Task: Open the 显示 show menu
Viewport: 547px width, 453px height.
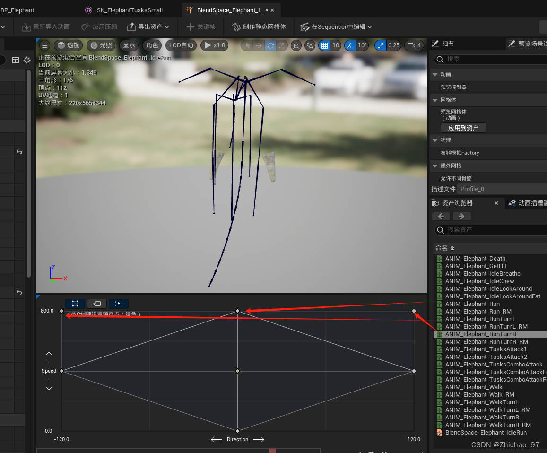Action: pos(129,45)
